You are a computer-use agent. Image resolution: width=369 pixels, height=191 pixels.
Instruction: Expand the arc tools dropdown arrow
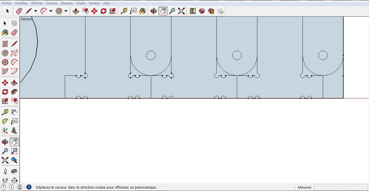[51, 11]
